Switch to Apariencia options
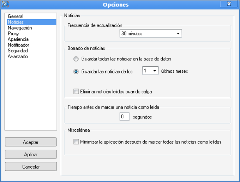This screenshot has height=182, width=240. 18,39
